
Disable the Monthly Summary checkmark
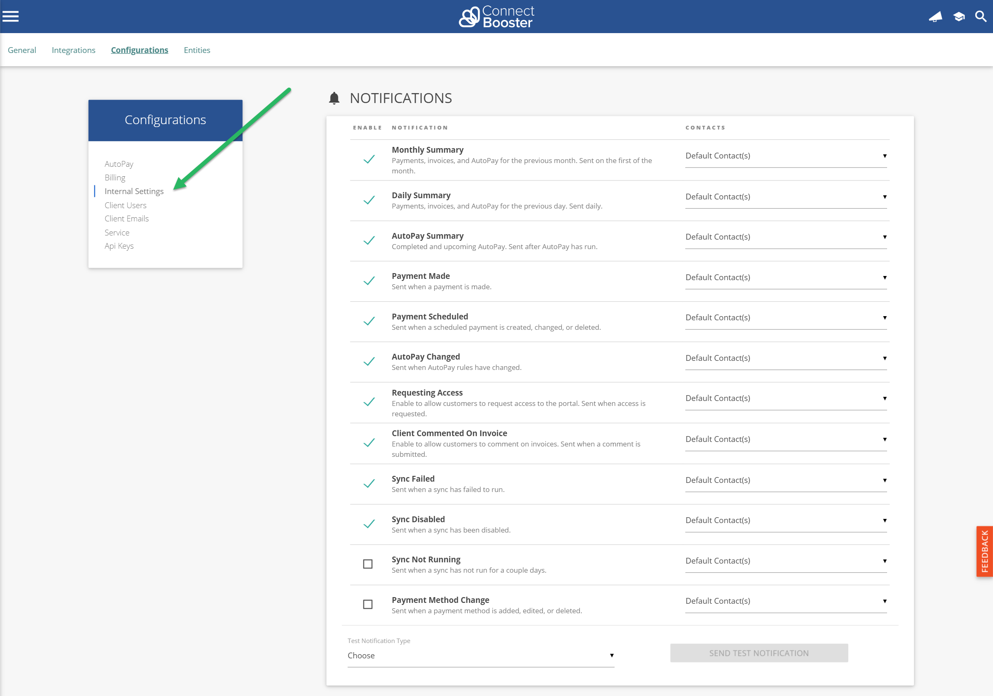[x=369, y=160]
